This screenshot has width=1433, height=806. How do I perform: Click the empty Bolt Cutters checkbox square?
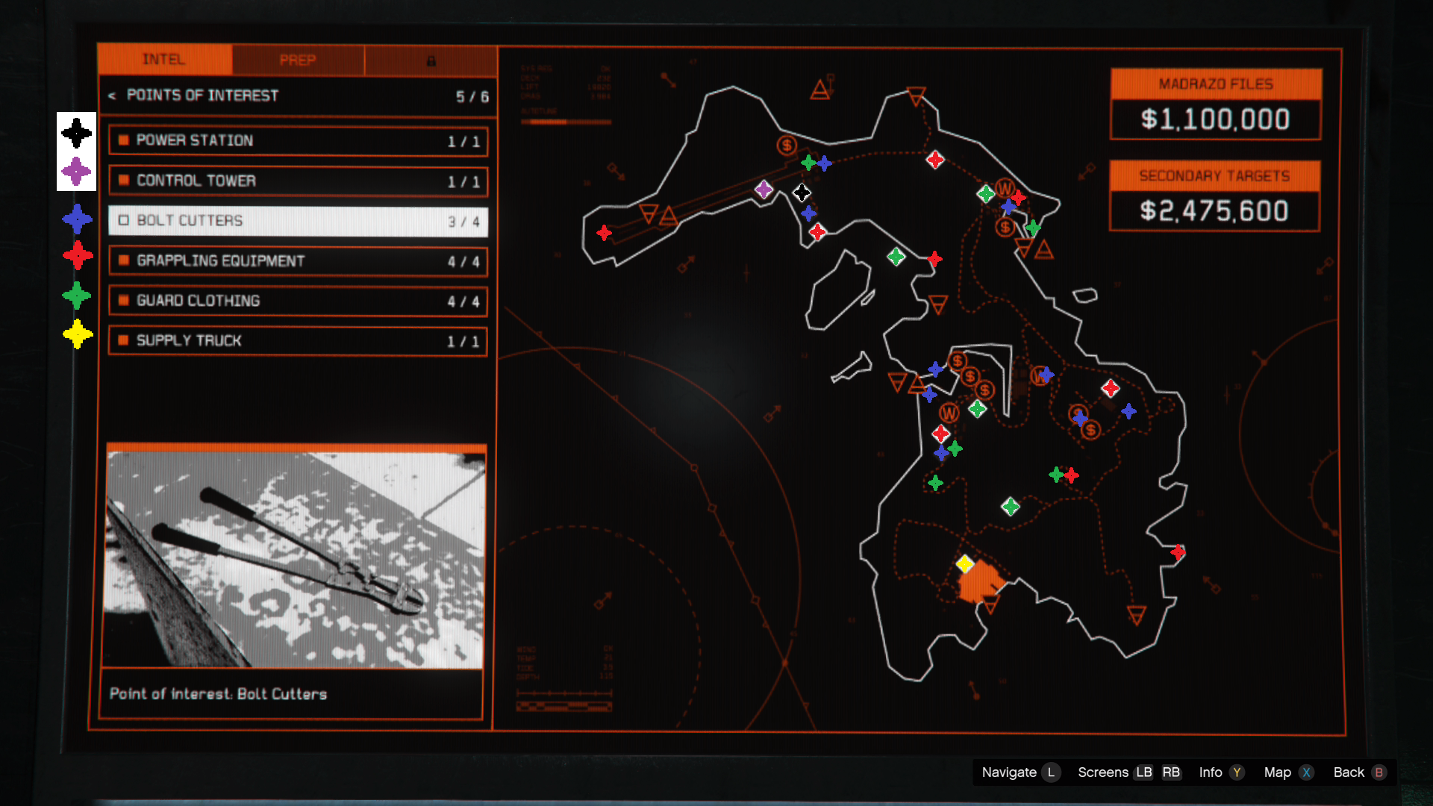click(124, 220)
